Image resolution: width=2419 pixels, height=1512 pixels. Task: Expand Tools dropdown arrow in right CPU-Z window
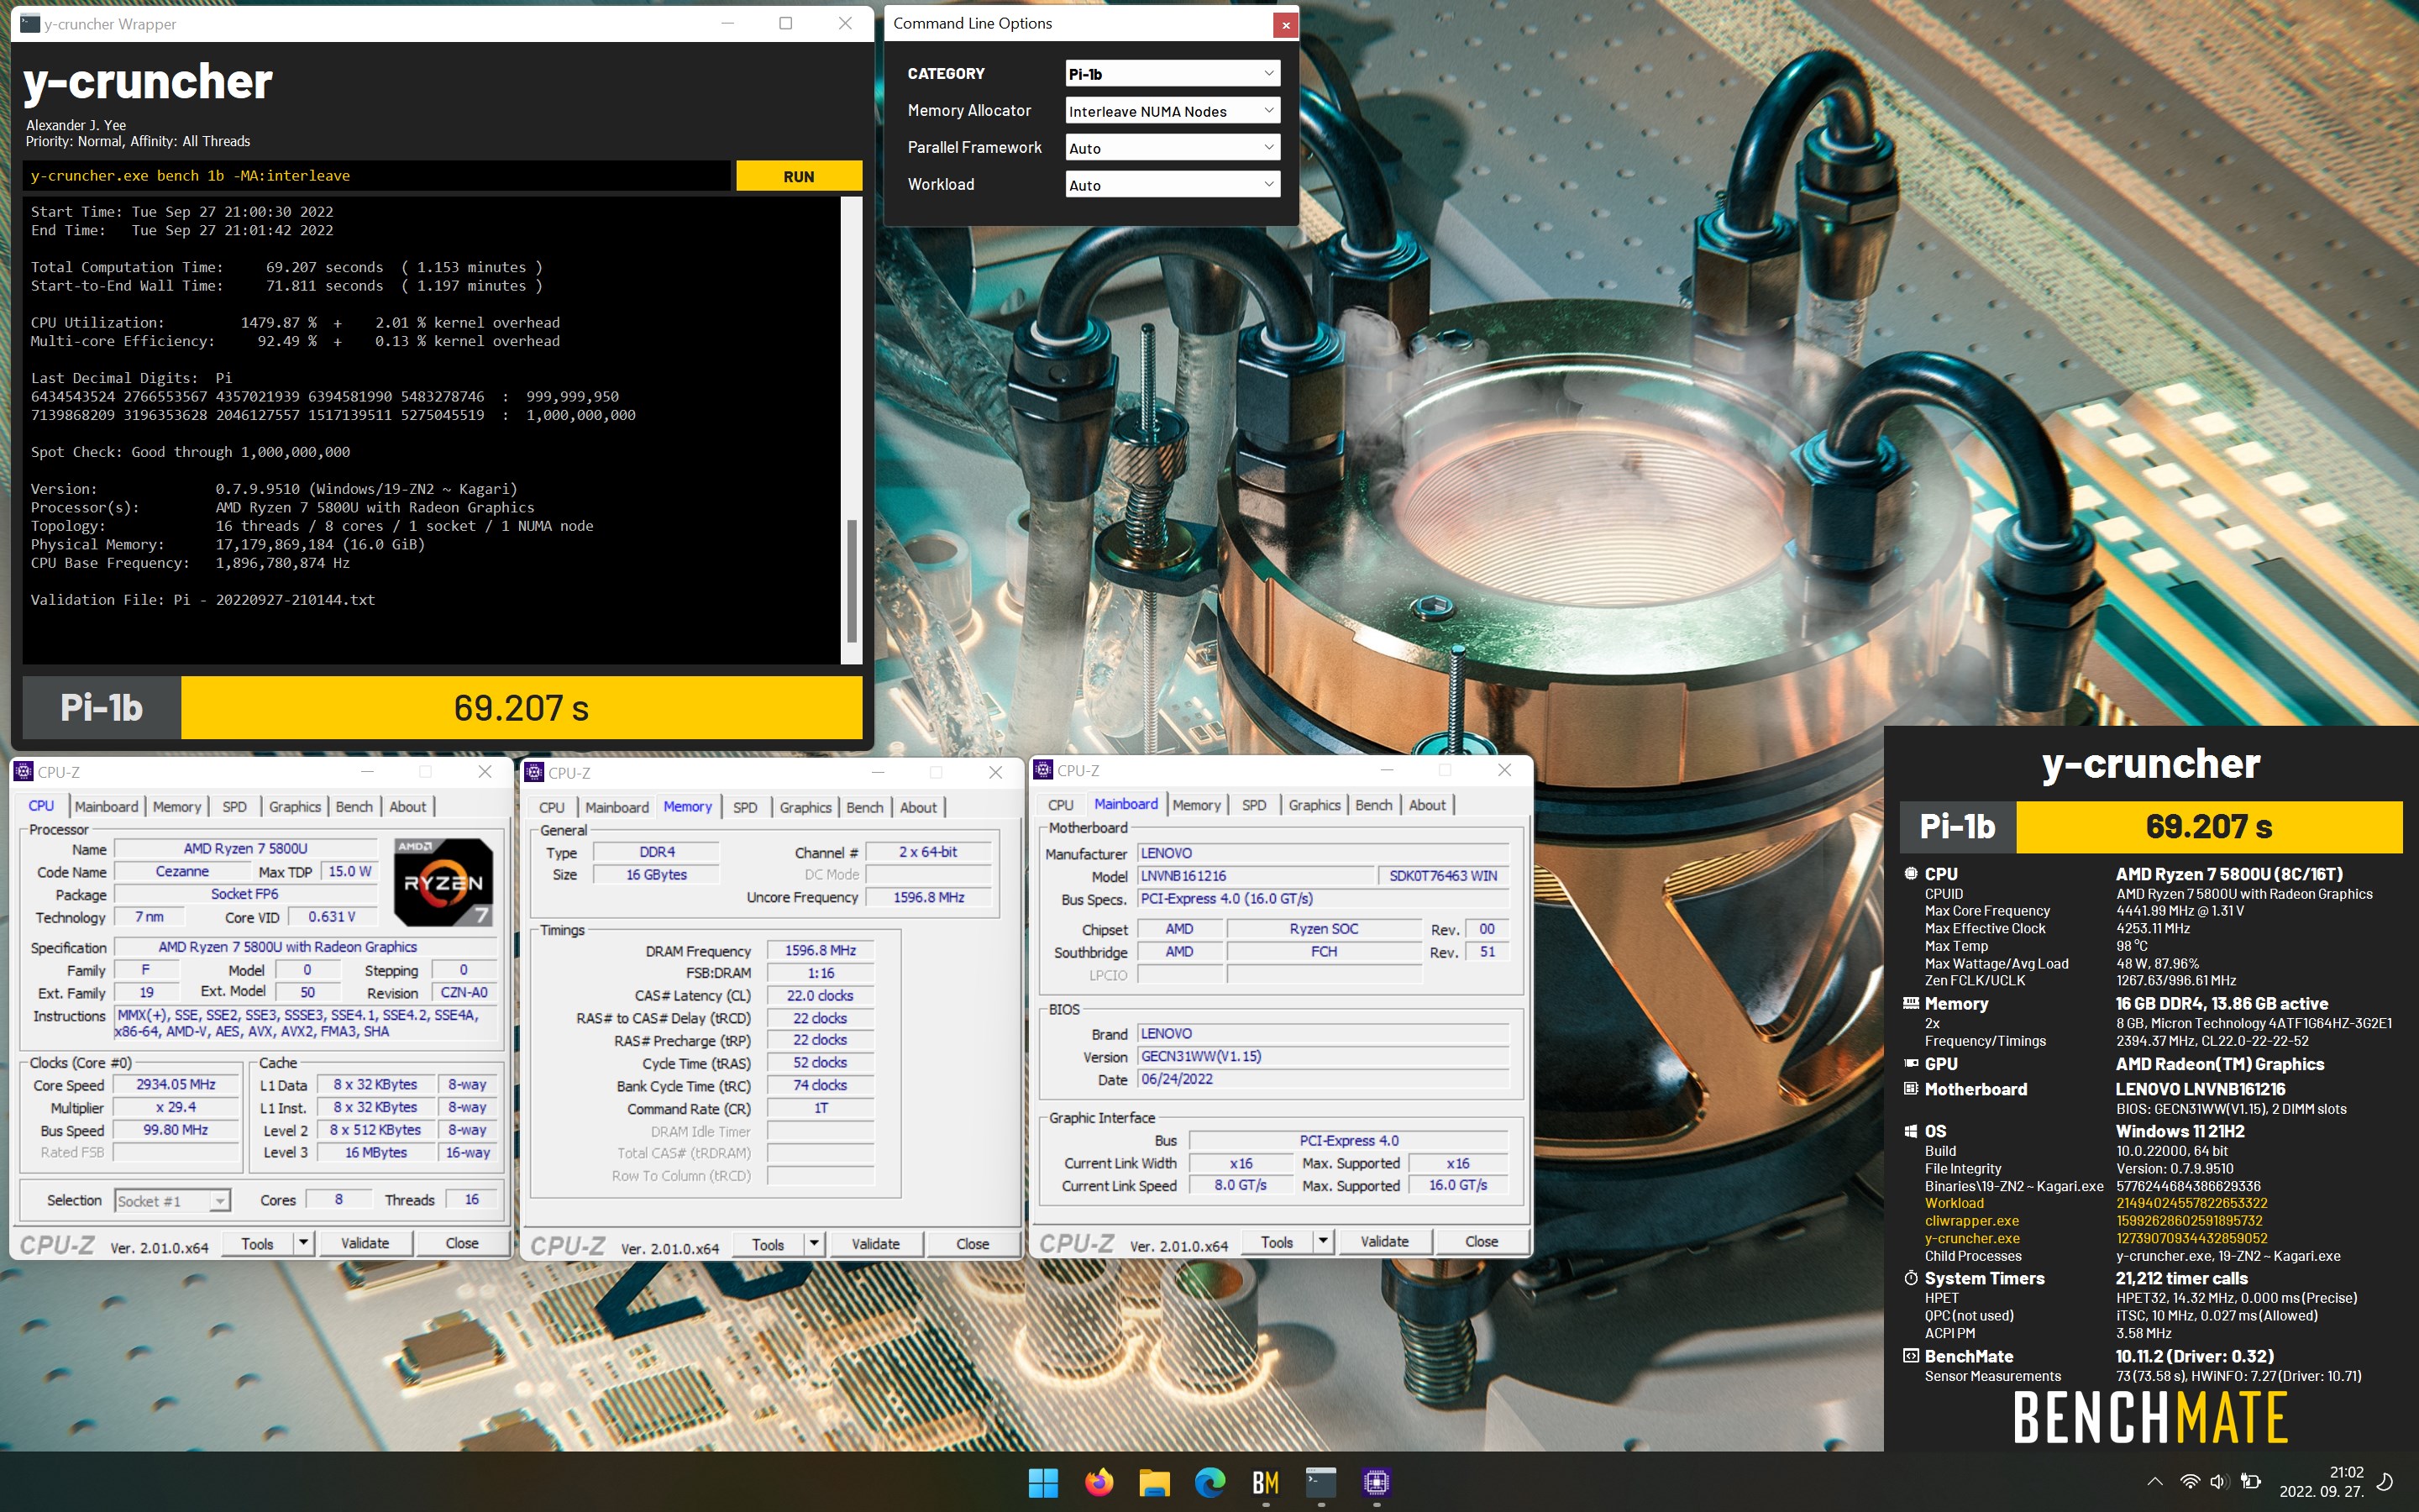(1324, 1242)
